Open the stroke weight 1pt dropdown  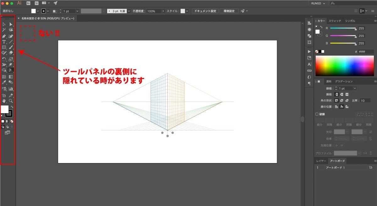(x=355, y=88)
